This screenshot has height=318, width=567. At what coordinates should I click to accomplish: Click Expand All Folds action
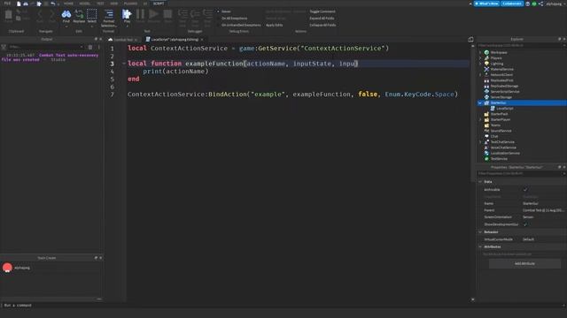point(322,19)
